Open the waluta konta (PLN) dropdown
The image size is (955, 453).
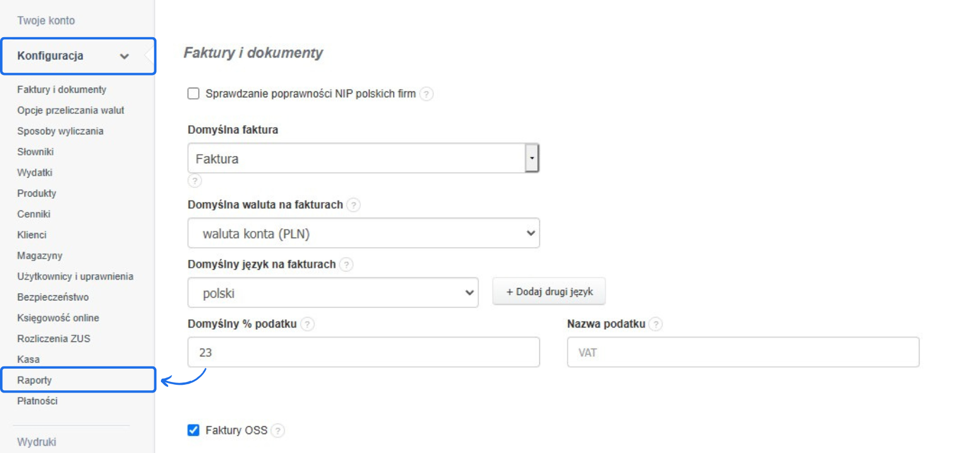point(363,233)
